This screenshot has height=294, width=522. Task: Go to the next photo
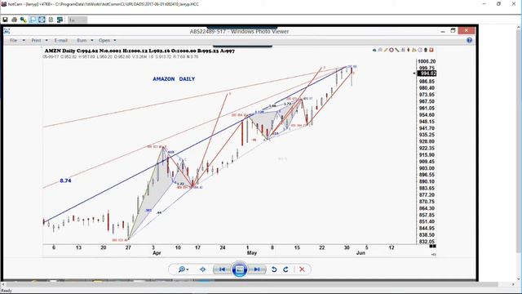257,269
